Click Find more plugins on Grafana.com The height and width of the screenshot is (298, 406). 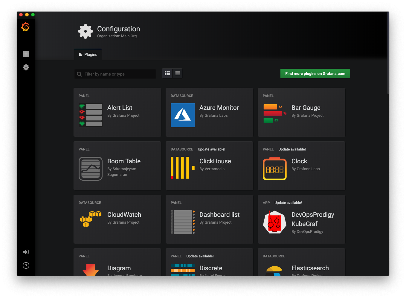(315, 74)
